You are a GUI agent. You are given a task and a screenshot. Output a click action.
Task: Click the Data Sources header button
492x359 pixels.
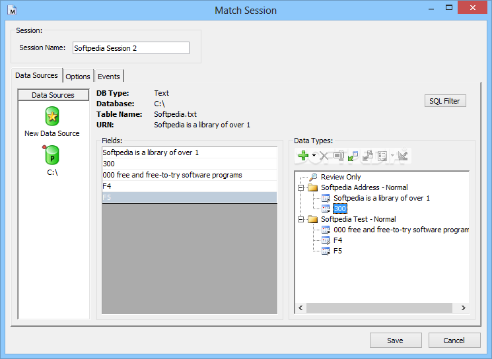click(x=53, y=95)
